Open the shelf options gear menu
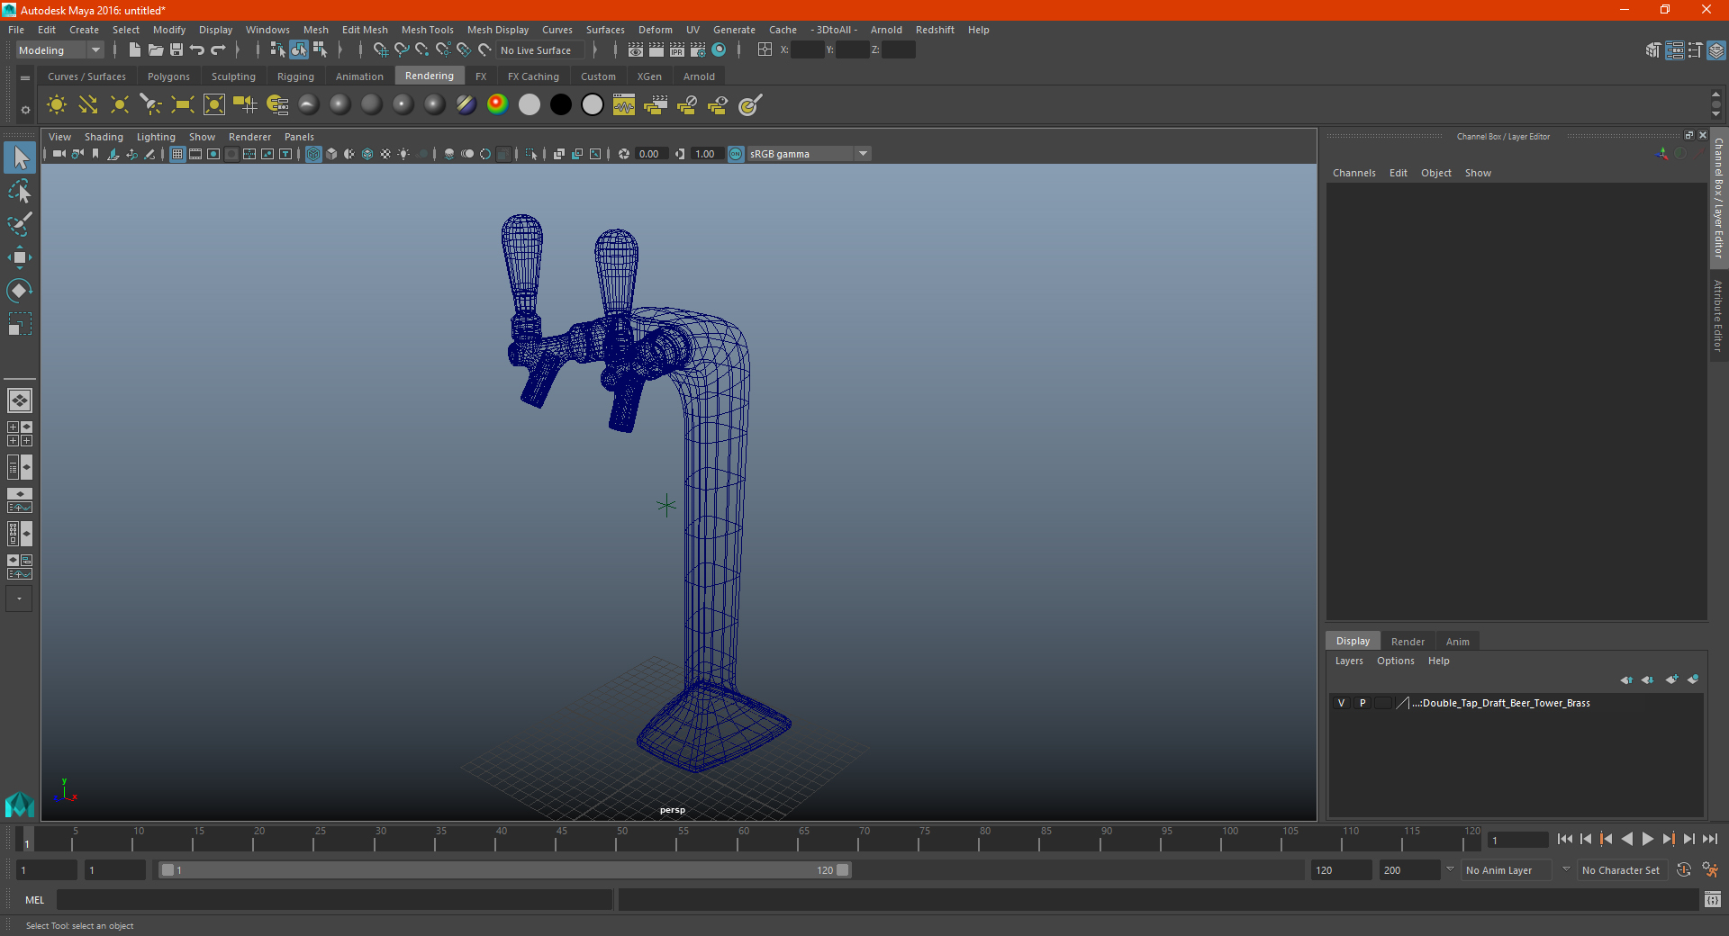The height and width of the screenshot is (936, 1729). pyautogui.click(x=25, y=110)
